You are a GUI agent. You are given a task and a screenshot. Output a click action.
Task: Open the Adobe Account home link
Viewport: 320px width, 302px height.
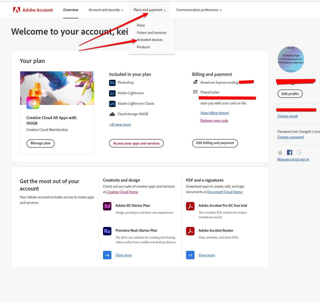click(x=33, y=10)
